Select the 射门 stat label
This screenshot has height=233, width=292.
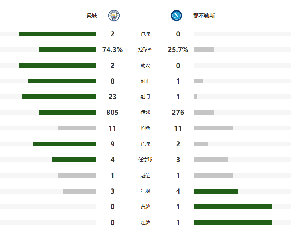tap(145, 97)
